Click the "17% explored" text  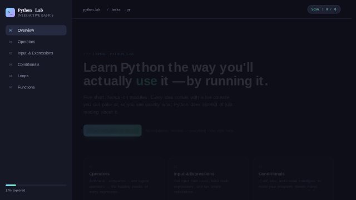point(15,191)
